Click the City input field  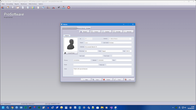tap(112, 51)
